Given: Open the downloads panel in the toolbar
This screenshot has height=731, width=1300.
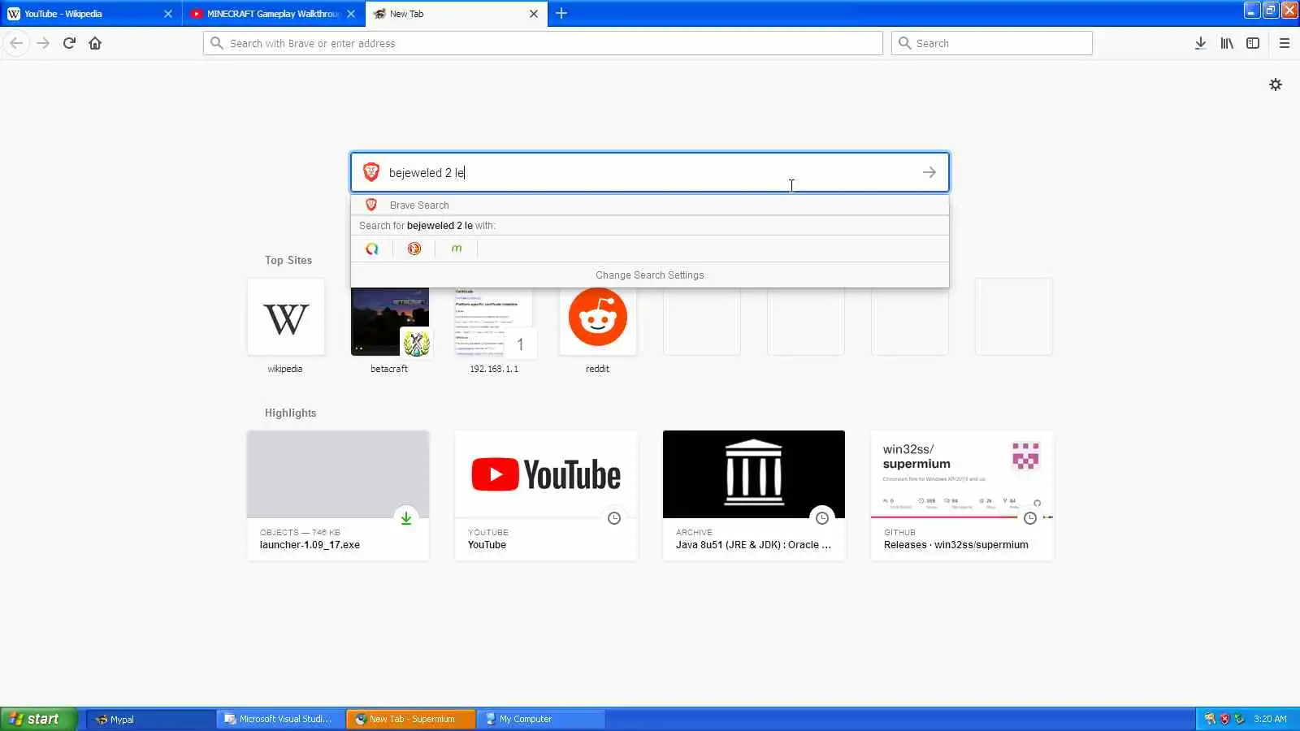Looking at the screenshot, I should click(x=1200, y=43).
